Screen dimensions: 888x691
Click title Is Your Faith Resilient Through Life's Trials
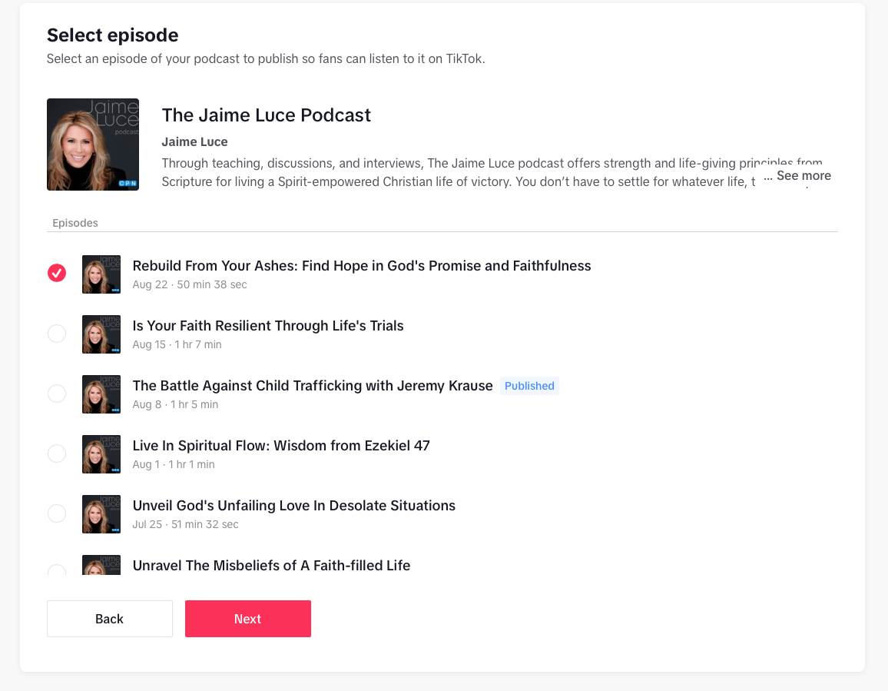click(268, 326)
